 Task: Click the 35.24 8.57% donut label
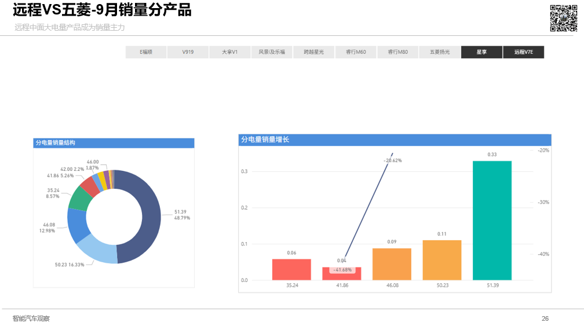coord(53,193)
